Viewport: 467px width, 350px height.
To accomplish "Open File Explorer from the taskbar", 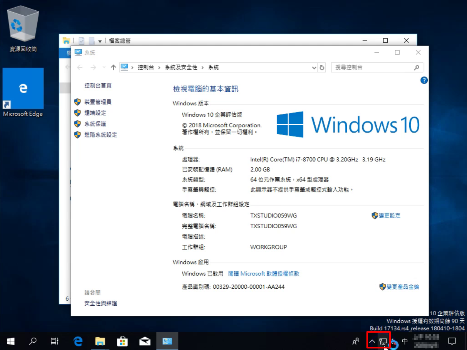I will pos(100,341).
